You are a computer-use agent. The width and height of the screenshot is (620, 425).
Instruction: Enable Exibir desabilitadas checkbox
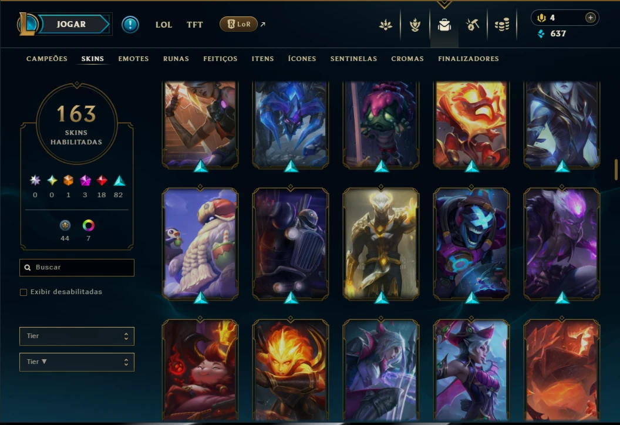[x=23, y=292]
